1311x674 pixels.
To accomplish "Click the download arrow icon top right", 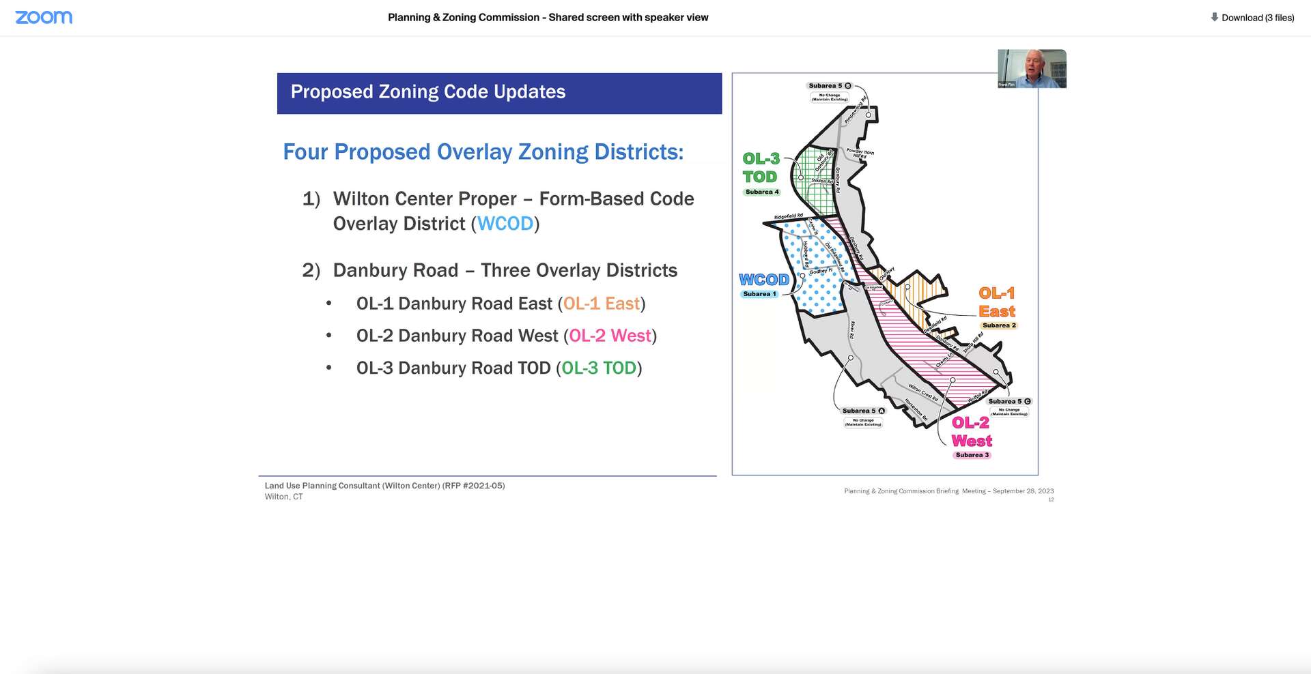I will click(1215, 17).
